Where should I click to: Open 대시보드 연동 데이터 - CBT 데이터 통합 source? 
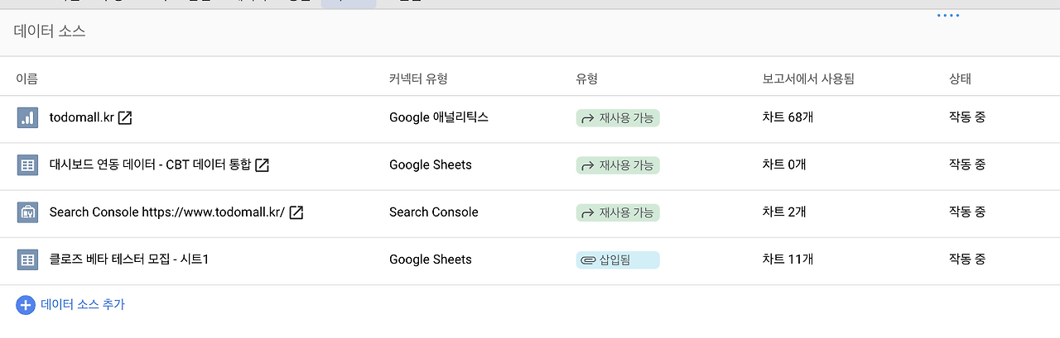coord(150,165)
